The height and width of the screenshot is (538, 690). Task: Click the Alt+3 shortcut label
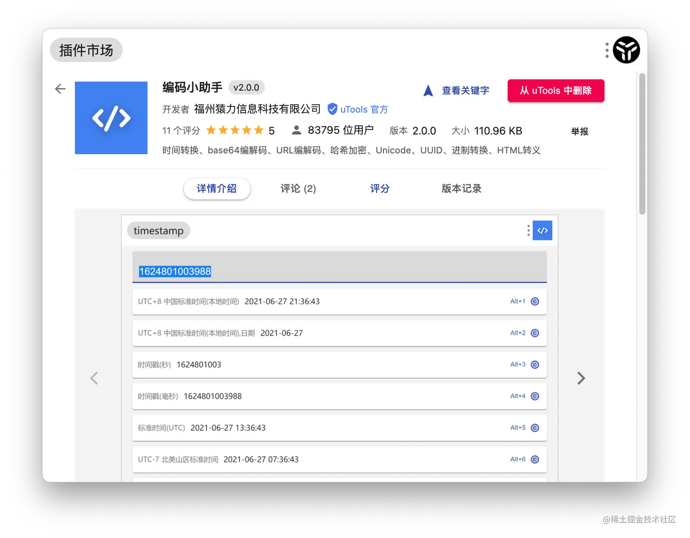517,364
